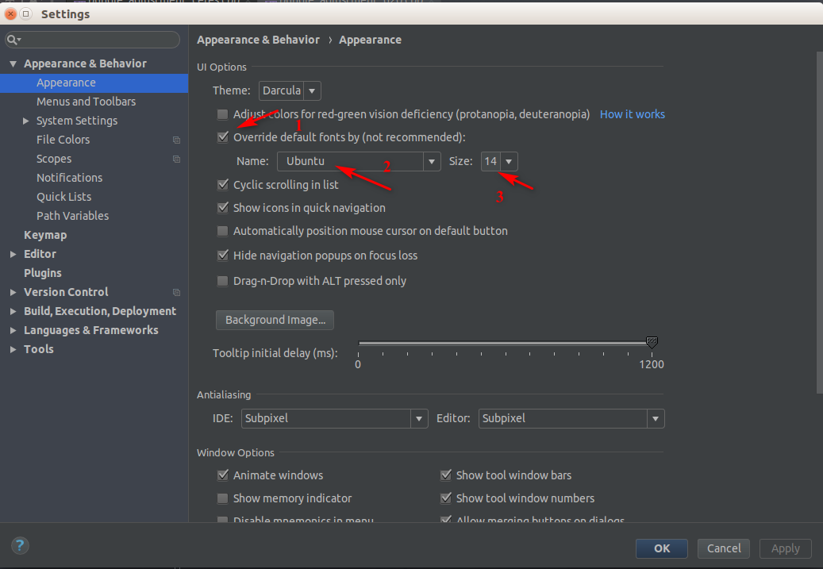The height and width of the screenshot is (569, 823).
Task: Uncheck Override default fonts checkbox
Action: [222, 137]
